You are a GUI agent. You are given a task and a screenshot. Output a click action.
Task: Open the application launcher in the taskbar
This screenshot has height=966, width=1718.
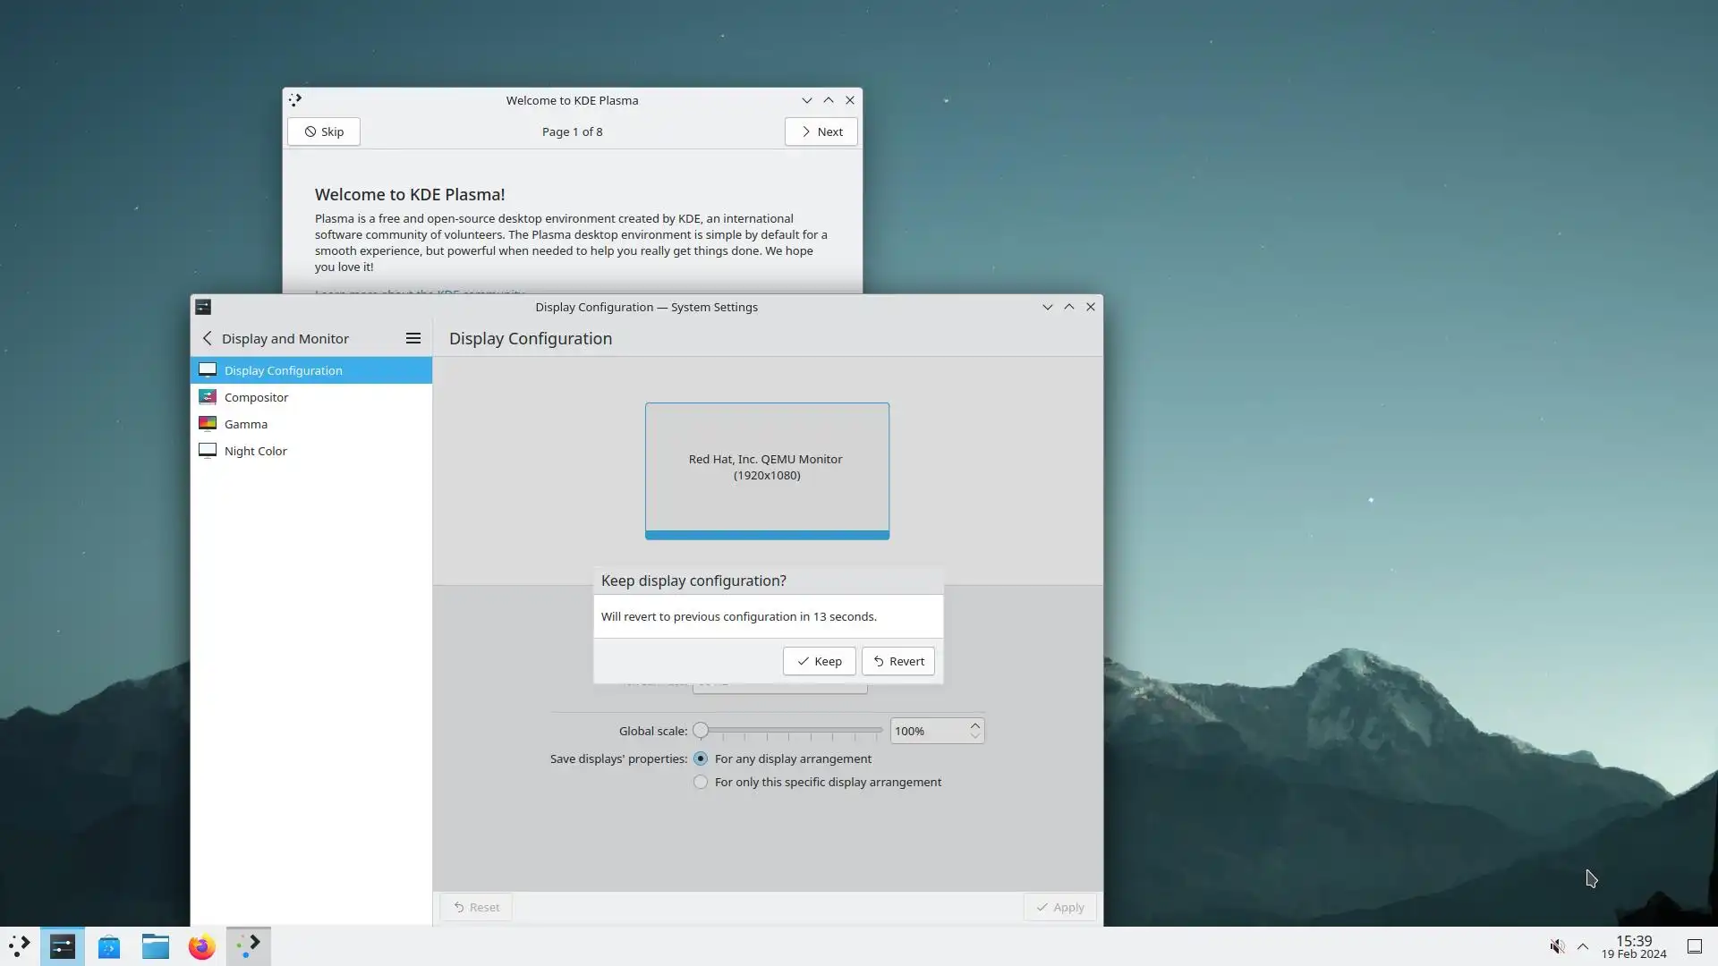point(20,946)
